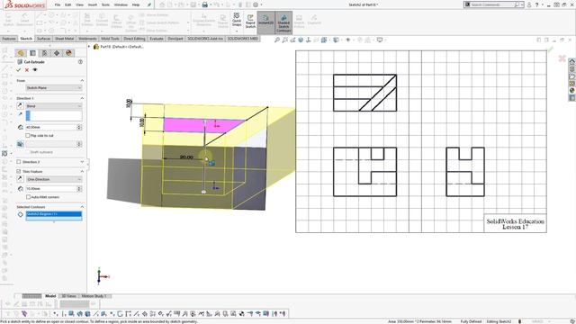Switch to the Surfaces tab

pyautogui.click(x=43, y=39)
